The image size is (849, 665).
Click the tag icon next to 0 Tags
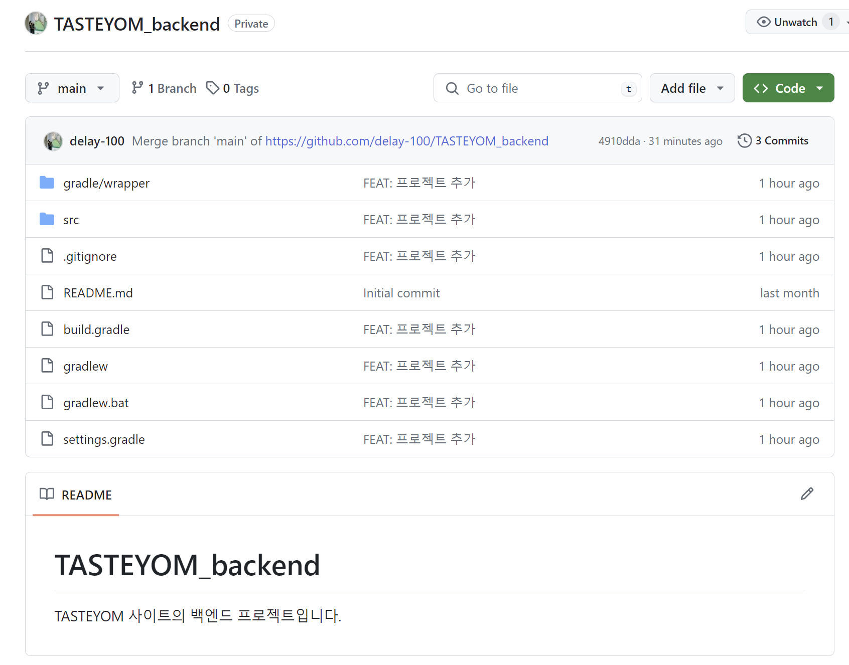(213, 88)
